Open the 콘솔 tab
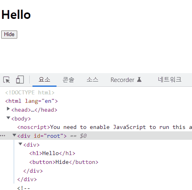Viewport: 192px width, 190px height. tap(69, 80)
